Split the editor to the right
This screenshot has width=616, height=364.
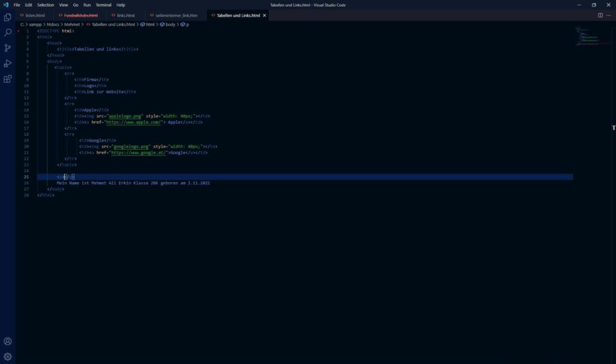click(x=600, y=15)
